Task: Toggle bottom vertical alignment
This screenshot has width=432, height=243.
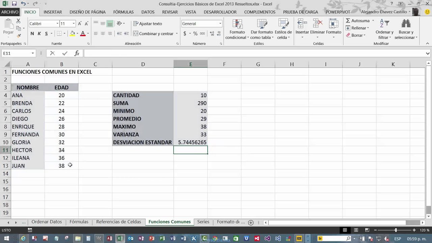Action: click(110, 24)
